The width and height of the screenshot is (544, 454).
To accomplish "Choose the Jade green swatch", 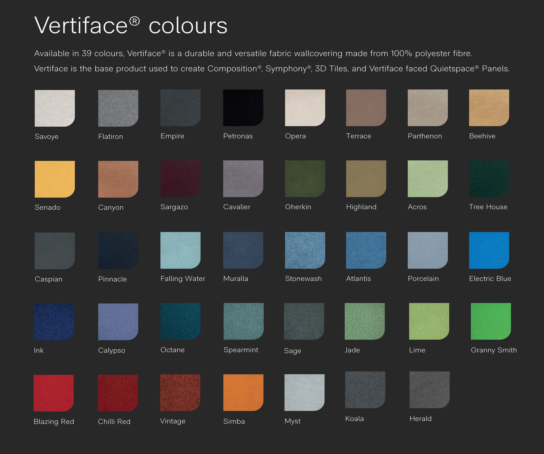I will point(365,321).
